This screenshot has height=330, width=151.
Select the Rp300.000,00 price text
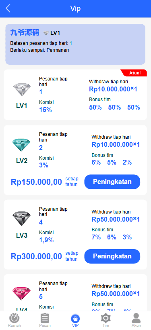tap(36, 256)
